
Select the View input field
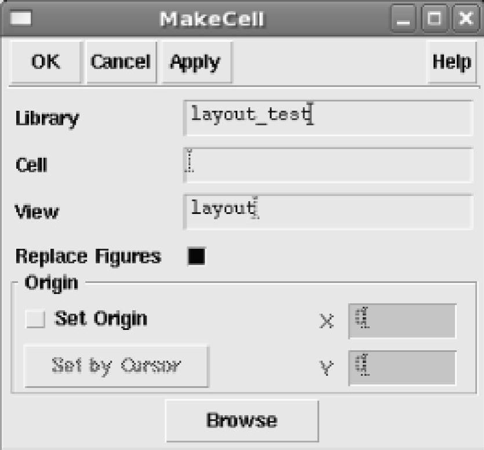(328, 212)
